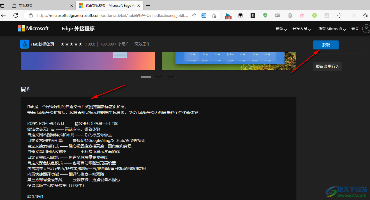Click the 获取 button to install
The height and width of the screenshot is (200, 370).
pos(326,45)
